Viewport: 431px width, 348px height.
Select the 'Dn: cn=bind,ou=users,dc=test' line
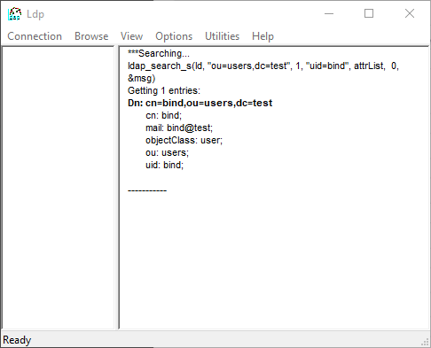[x=200, y=103]
